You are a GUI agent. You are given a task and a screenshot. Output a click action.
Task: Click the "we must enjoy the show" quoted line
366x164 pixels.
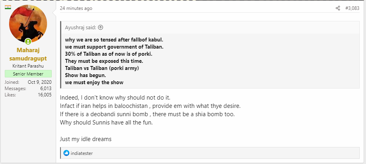click(94, 82)
